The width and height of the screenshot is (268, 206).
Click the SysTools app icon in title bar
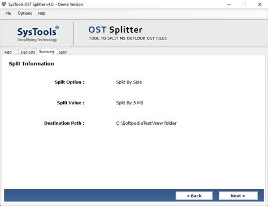[x=4, y=4]
